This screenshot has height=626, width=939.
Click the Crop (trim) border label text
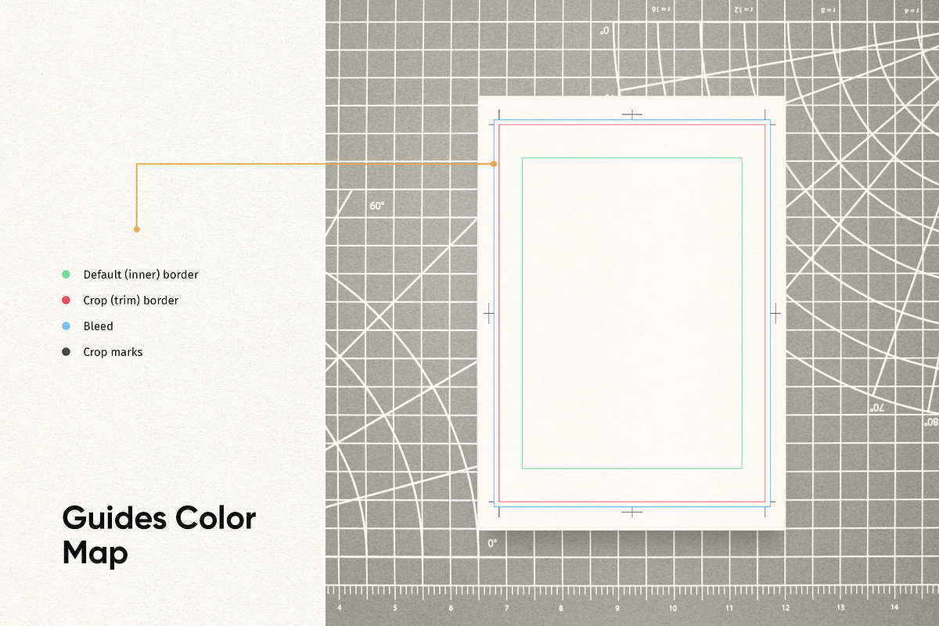(x=131, y=300)
